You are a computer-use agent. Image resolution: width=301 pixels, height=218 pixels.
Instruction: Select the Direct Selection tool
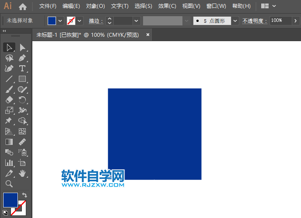[x=22, y=47]
